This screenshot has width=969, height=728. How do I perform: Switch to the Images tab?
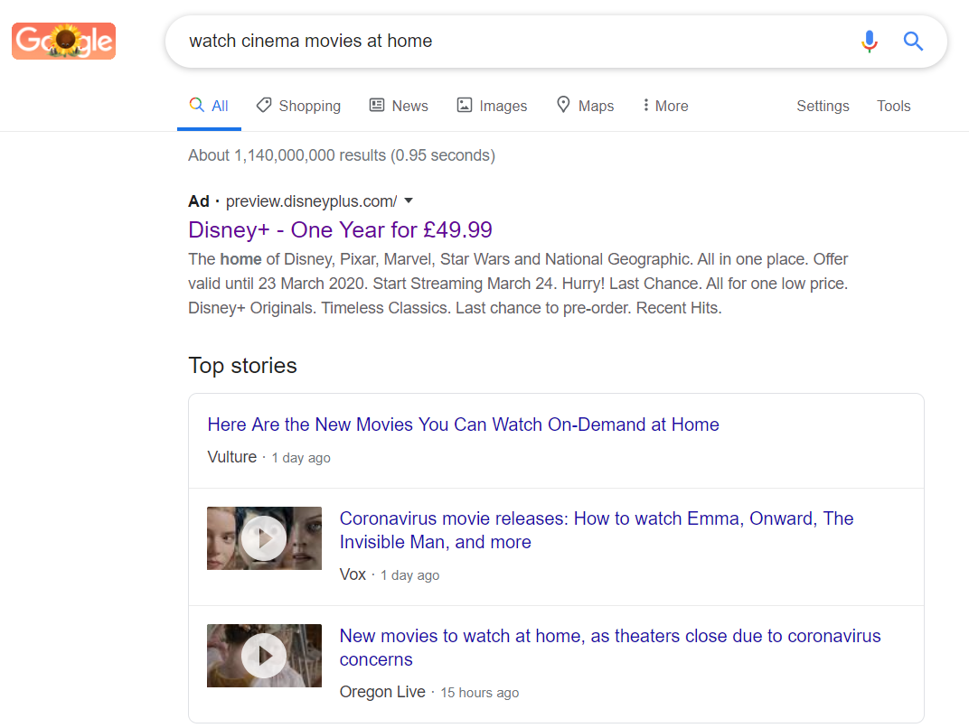pos(492,106)
